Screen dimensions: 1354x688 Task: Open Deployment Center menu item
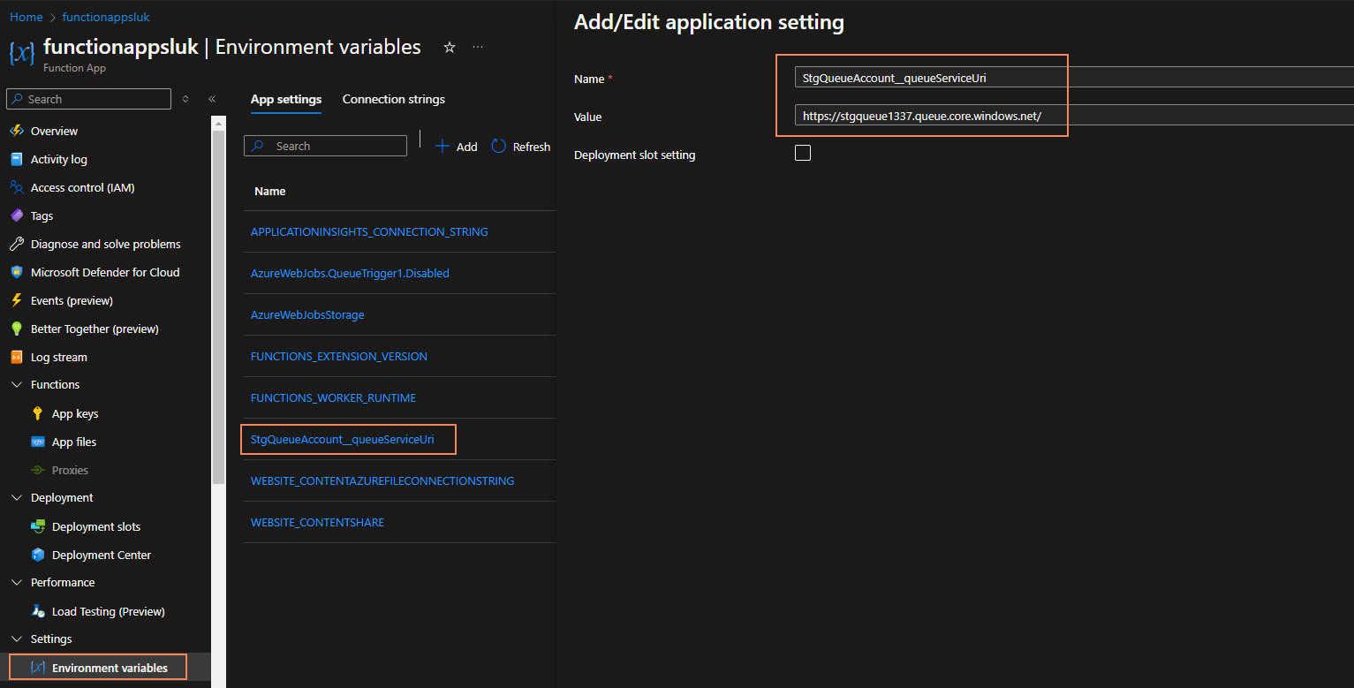[102, 555]
